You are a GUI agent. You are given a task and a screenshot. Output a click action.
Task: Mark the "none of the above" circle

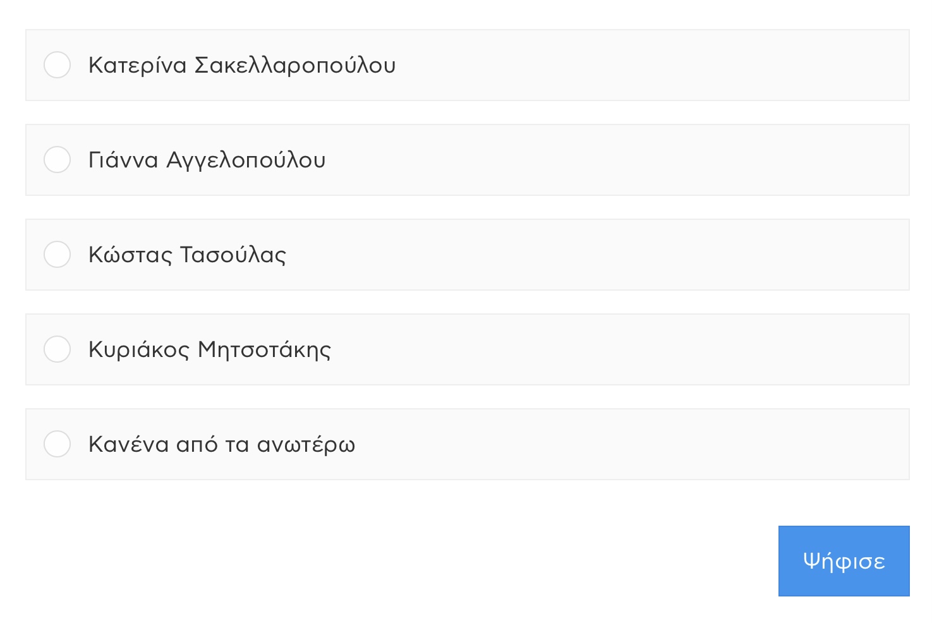coord(57,444)
